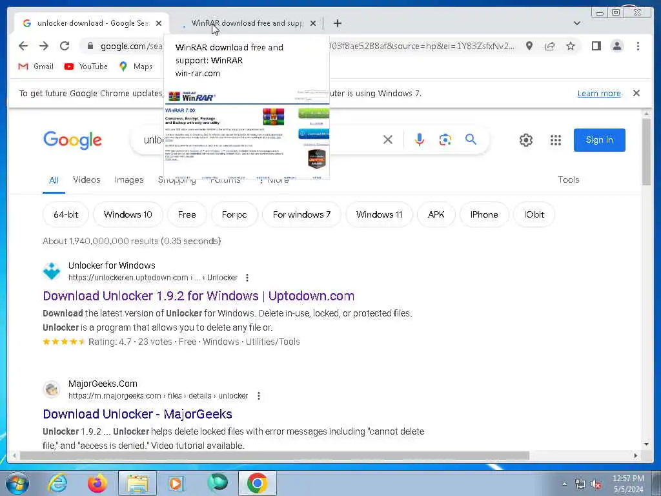Viewport: 661px width, 496px height.
Task: Filter by For windows 7 chip
Action: (301, 214)
